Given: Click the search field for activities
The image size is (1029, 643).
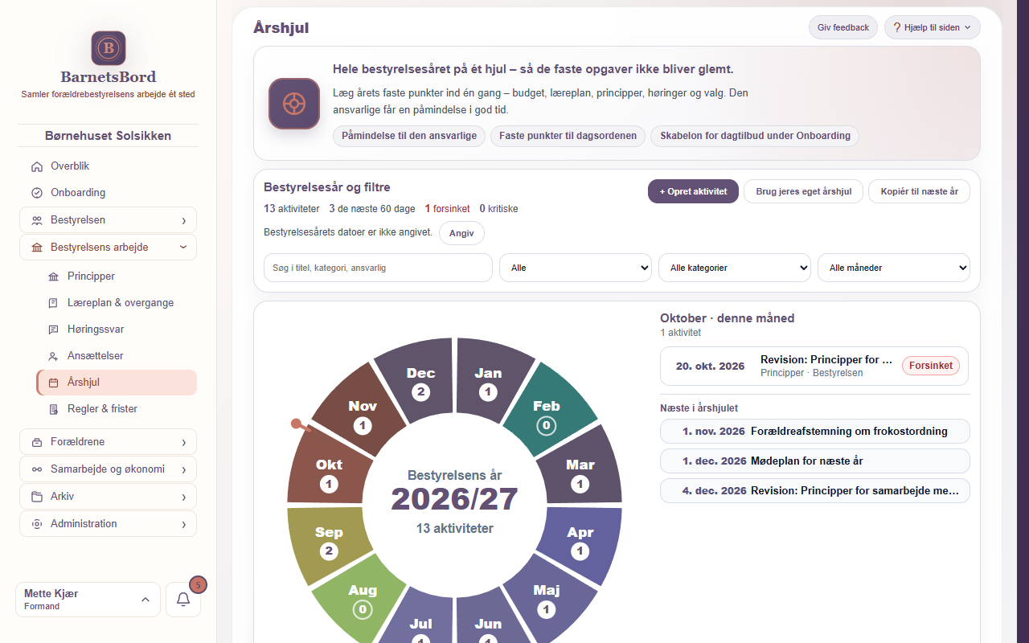Looking at the screenshot, I should pyautogui.click(x=378, y=268).
